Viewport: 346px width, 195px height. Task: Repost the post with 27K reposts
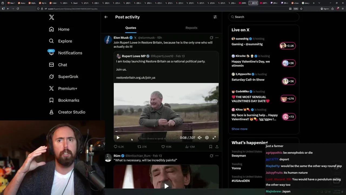coord(142,147)
